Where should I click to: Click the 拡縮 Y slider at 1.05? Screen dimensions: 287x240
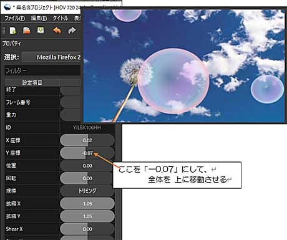pos(87,216)
